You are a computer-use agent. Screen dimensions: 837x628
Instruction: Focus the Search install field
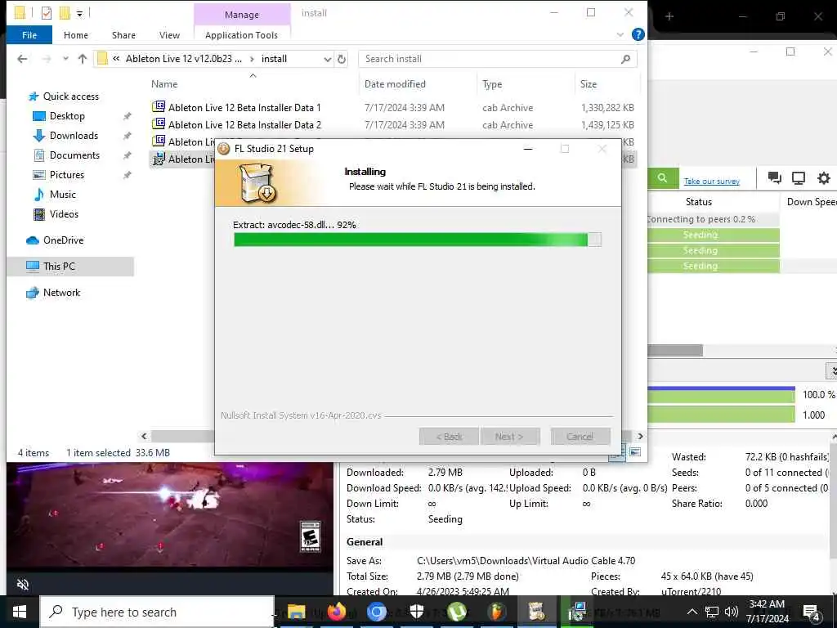pyautogui.click(x=498, y=59)
